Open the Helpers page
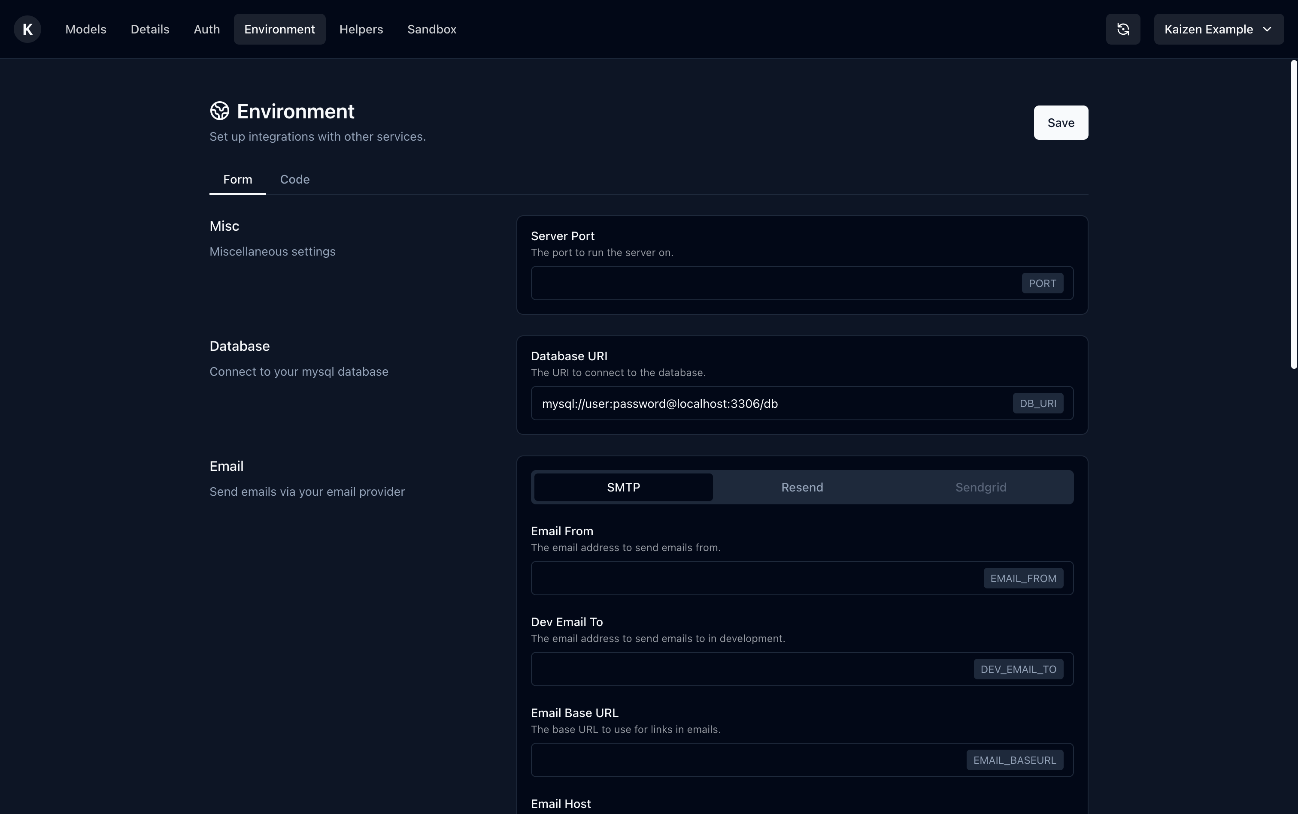The height and width of the screenshot is (814, 1298). pyautogui.click(x=361, y=29)
